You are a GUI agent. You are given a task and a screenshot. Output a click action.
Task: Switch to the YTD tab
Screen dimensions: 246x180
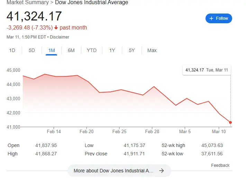tap(91, 50)
